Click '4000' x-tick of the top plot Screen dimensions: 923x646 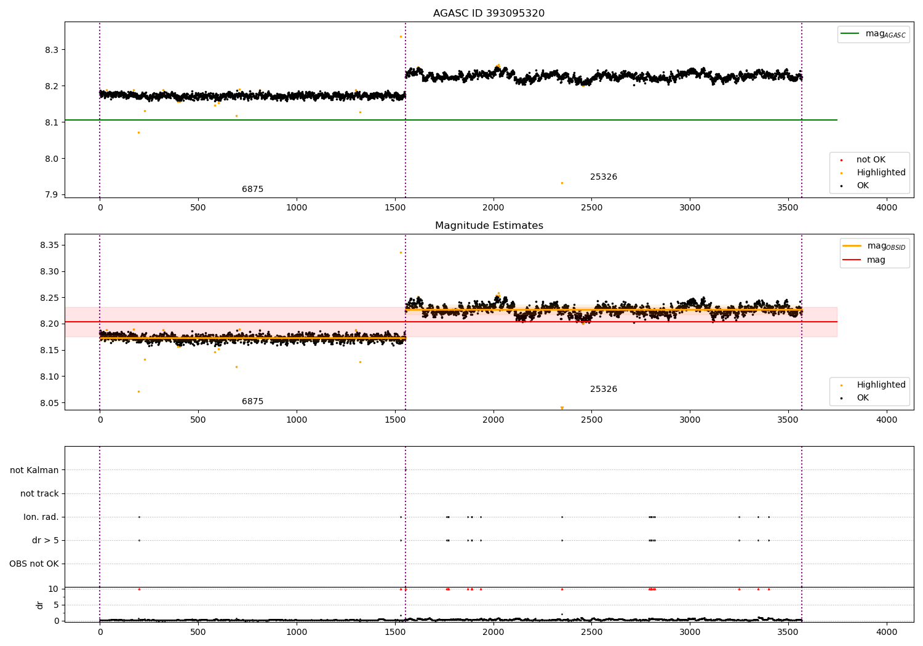click(887, 208)
